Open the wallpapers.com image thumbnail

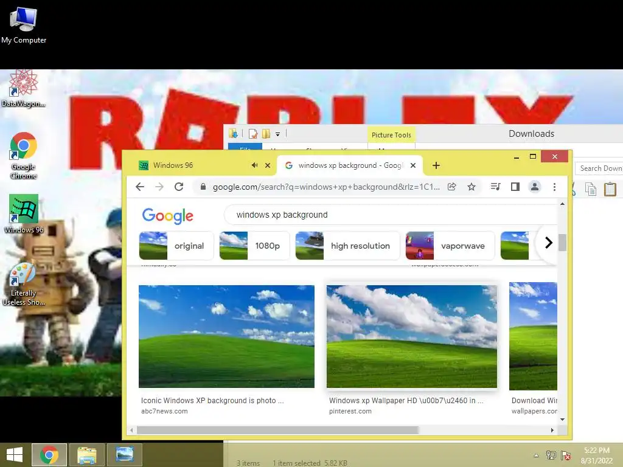(533, 336)
